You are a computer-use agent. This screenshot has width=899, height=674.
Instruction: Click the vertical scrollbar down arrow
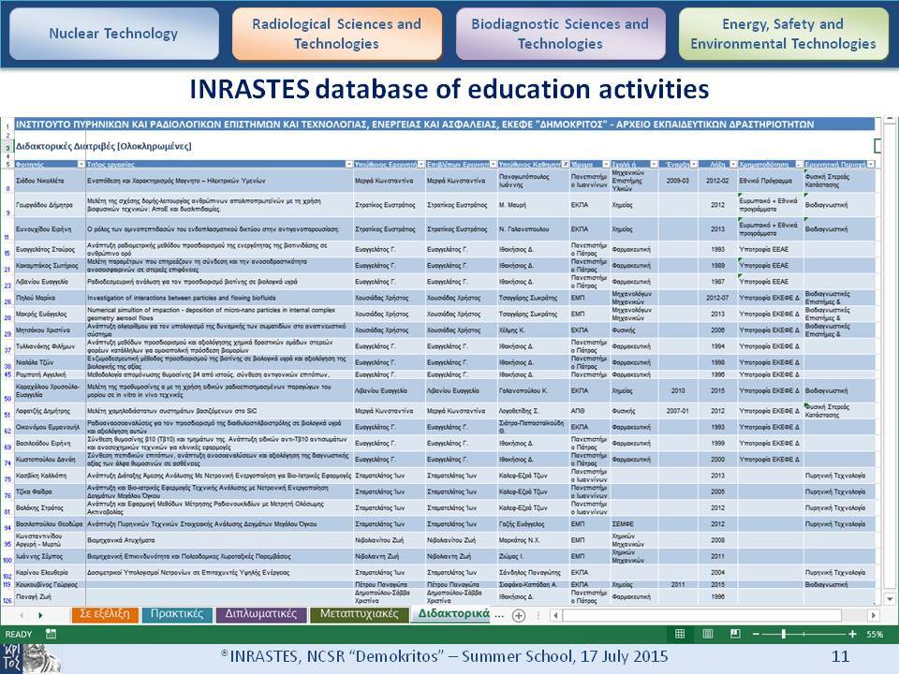890,598
